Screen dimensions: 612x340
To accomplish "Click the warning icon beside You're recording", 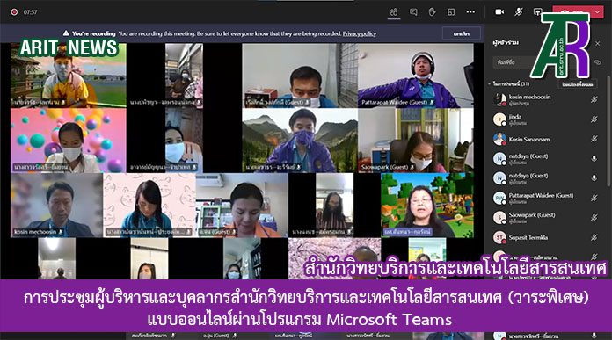I will pos(66,33).
